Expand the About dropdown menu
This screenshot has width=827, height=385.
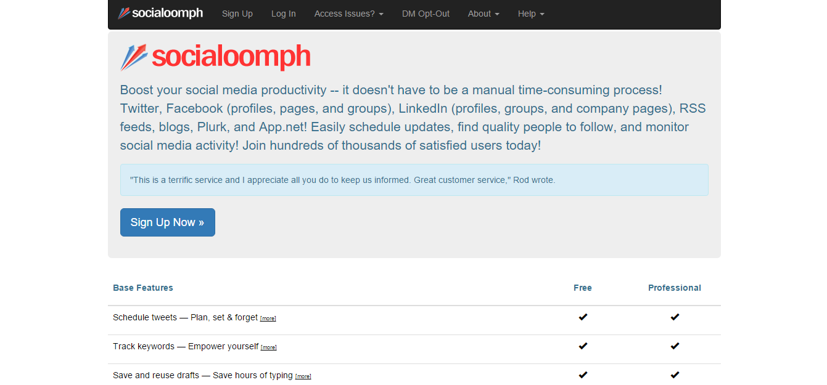[x=483, y=14]
